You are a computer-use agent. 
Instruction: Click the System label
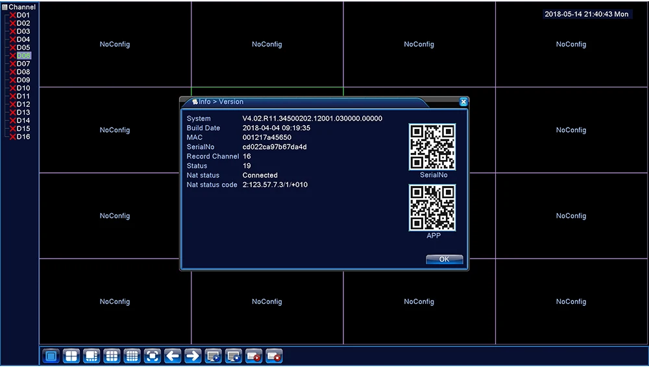[x=199, y=119]
